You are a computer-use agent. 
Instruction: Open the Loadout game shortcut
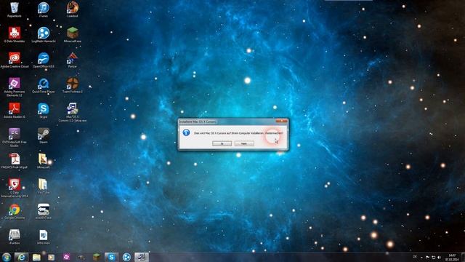click(x=73, y=9)
